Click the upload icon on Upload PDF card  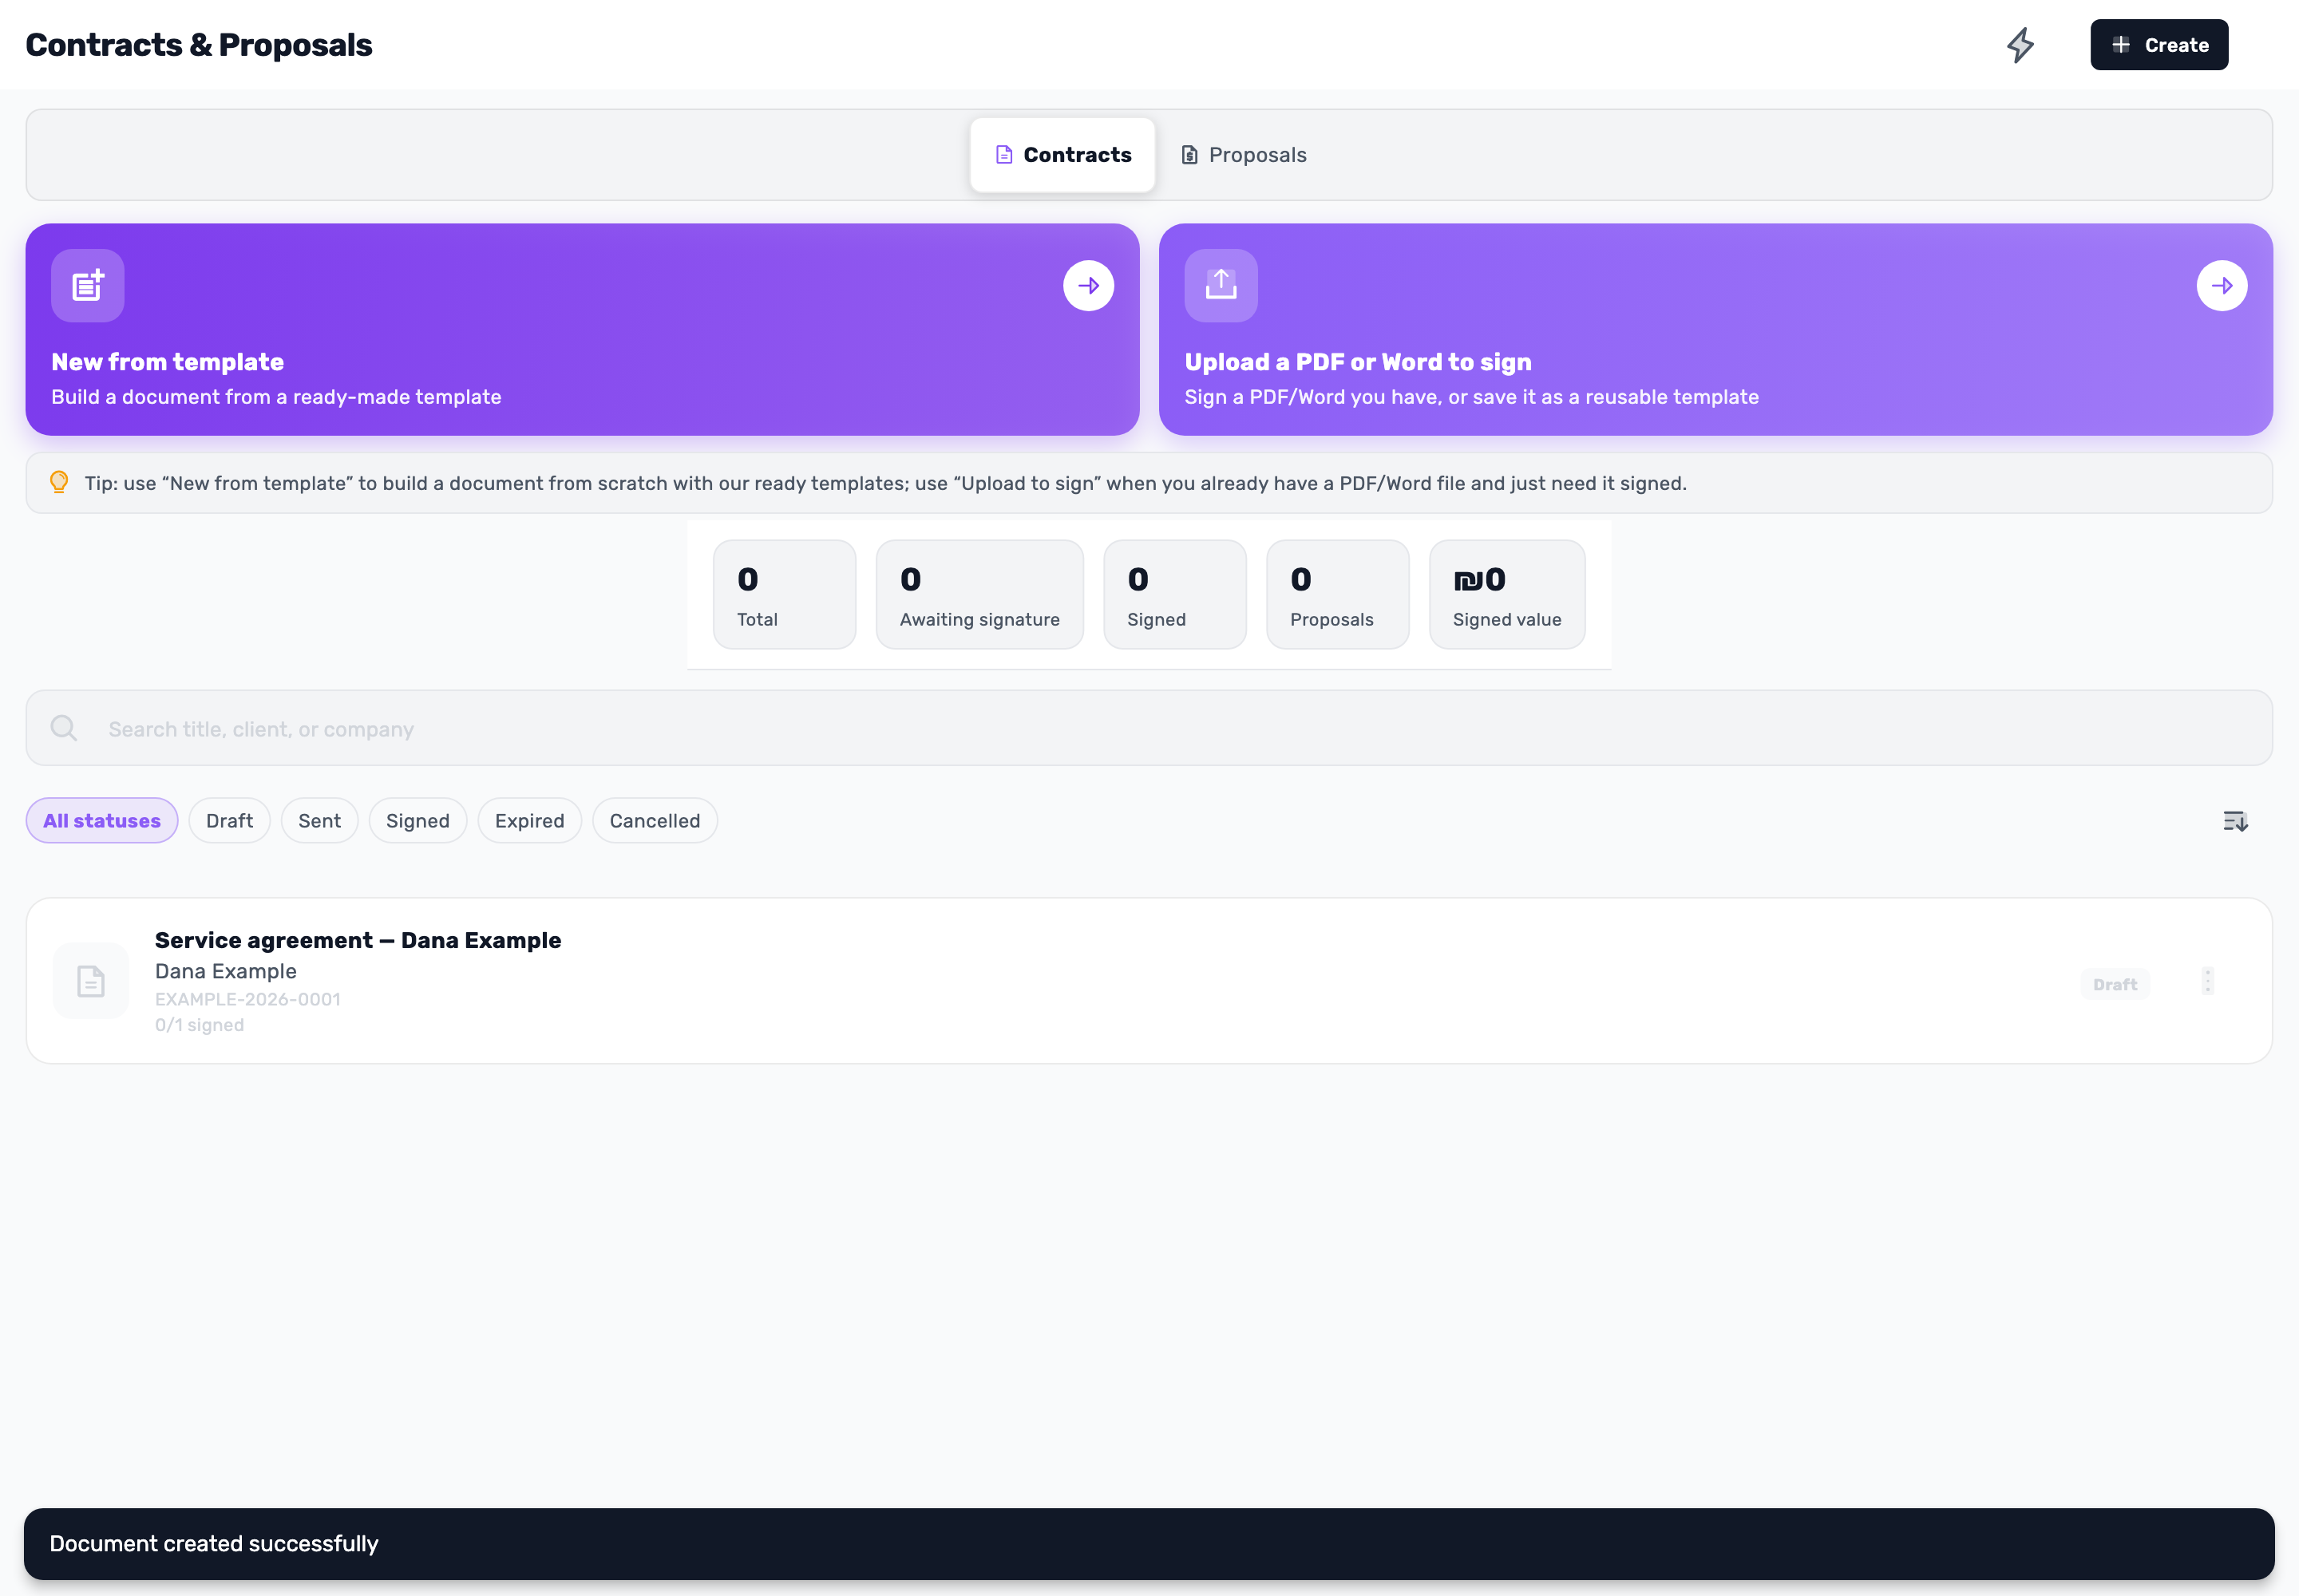(1221, 286)
